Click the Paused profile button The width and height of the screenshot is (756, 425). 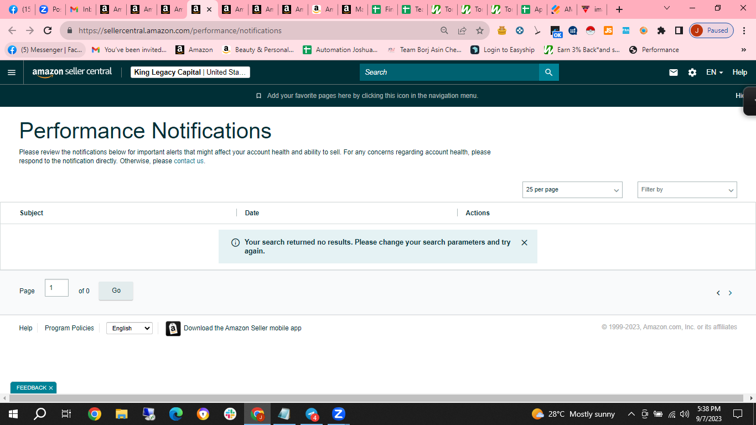click(x=712, y=30)
